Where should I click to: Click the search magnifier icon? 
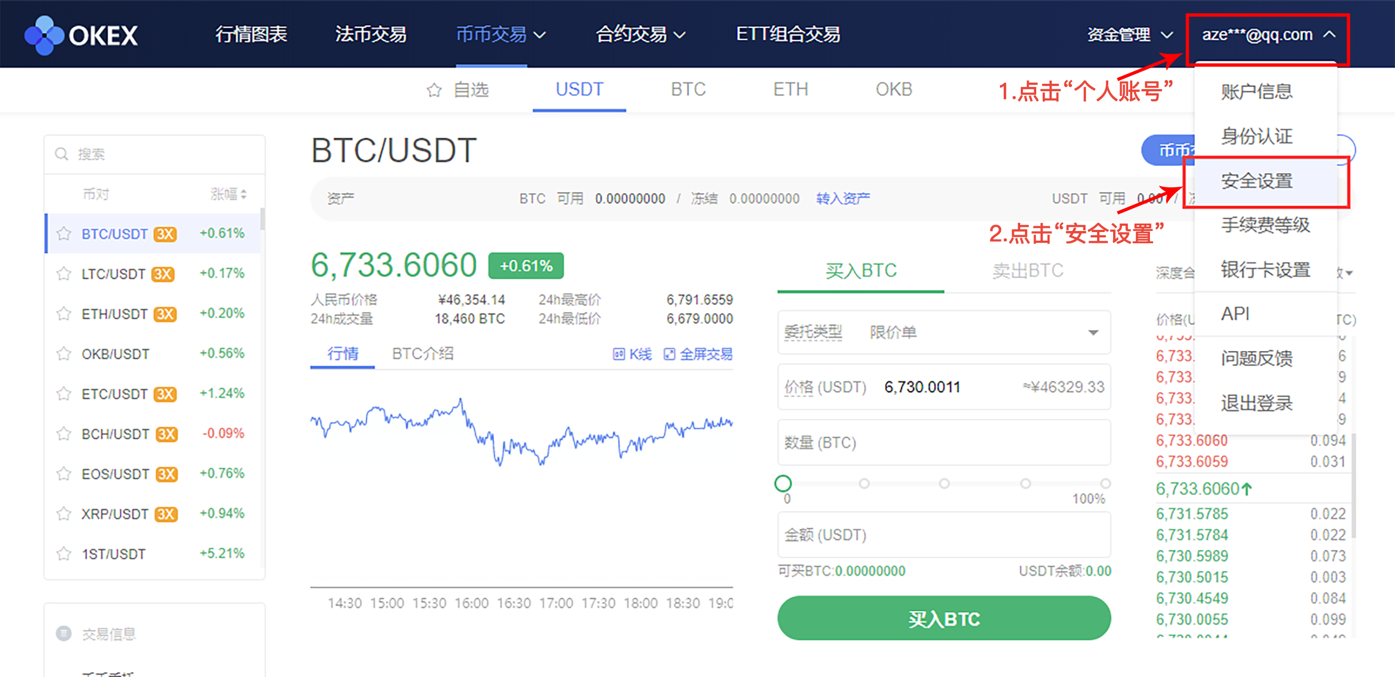62,154
